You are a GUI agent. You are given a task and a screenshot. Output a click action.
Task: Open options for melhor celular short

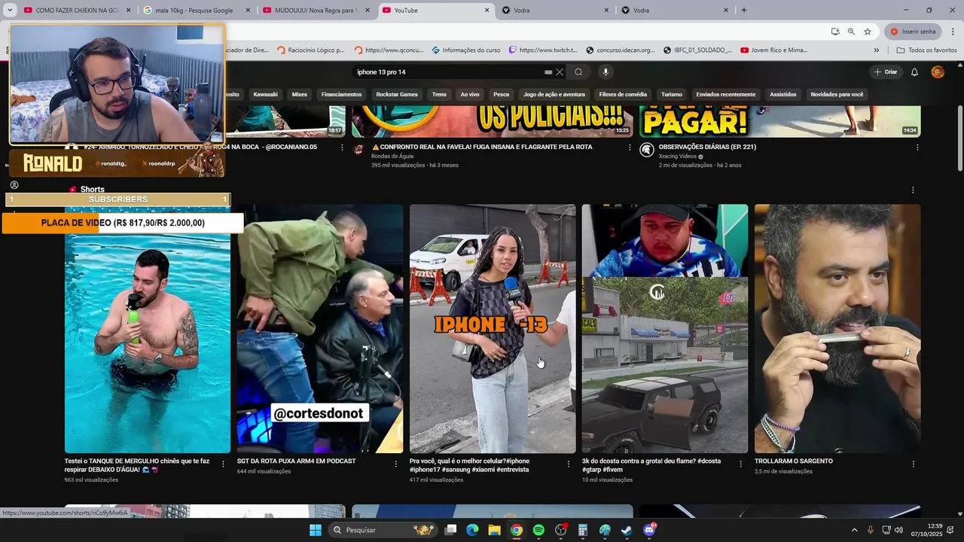pyautogui.click(x=569, y=464)
